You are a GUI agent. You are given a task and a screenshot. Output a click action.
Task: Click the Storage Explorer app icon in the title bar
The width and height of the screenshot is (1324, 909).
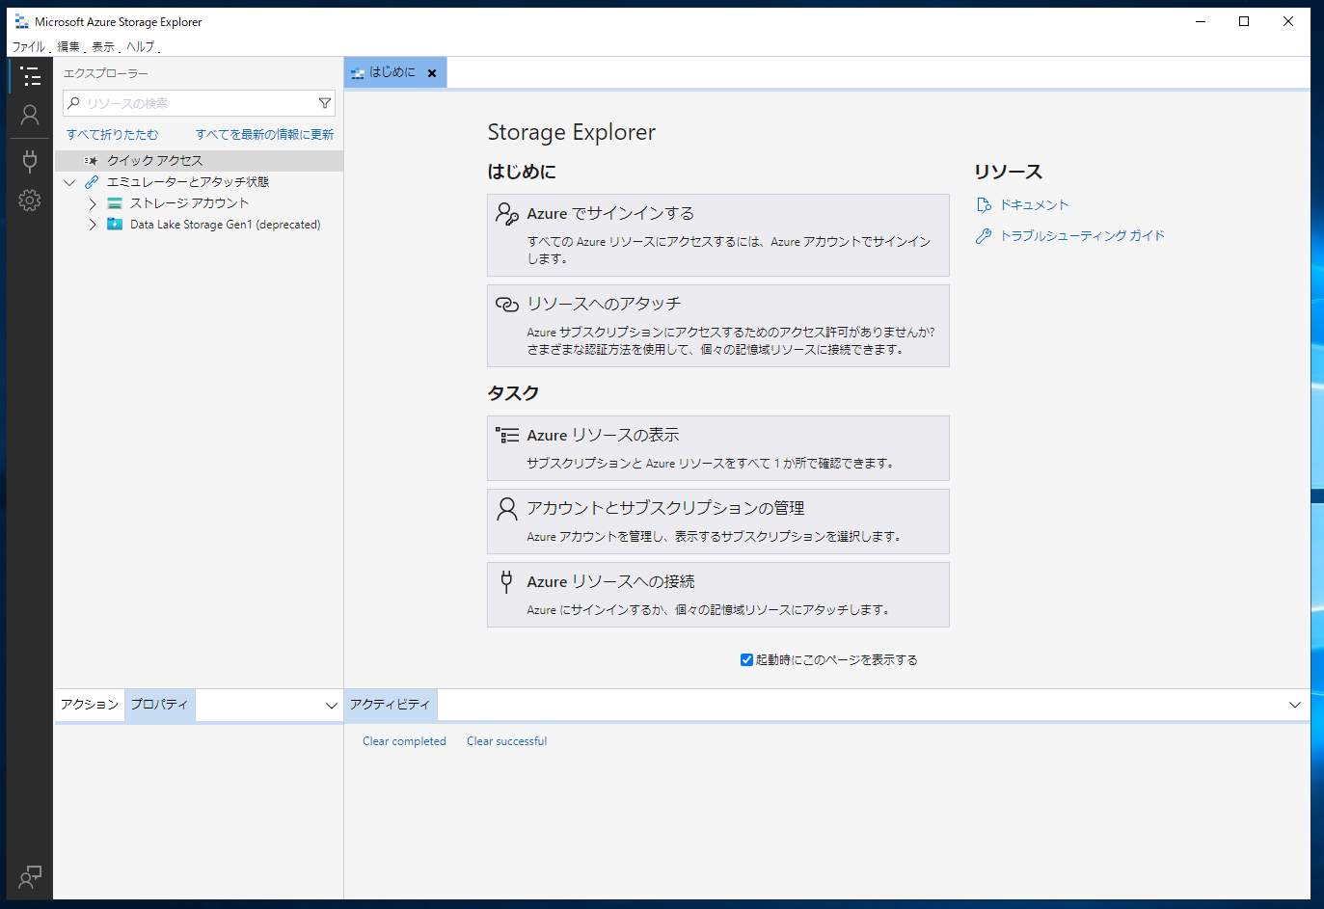point(22,21)
